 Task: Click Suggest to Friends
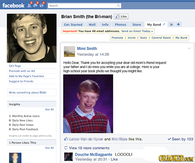tap(21, 81)
